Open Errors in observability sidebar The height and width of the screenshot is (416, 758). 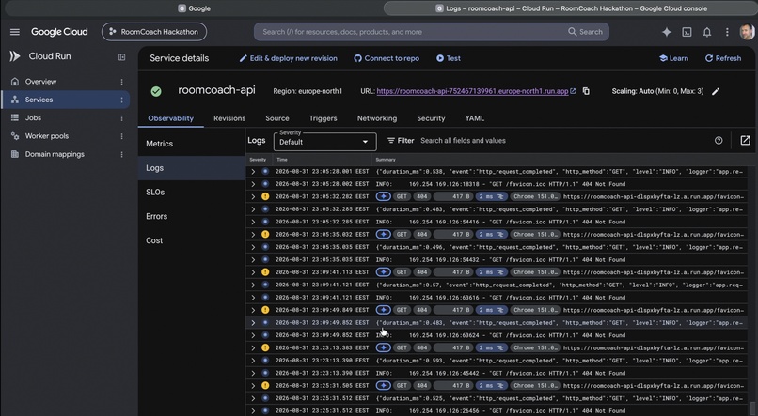click(192, 216)
